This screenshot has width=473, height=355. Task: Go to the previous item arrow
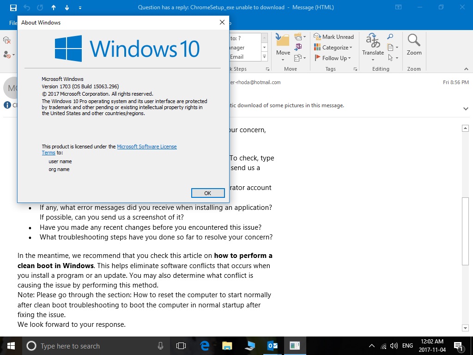tap(54, 7)
